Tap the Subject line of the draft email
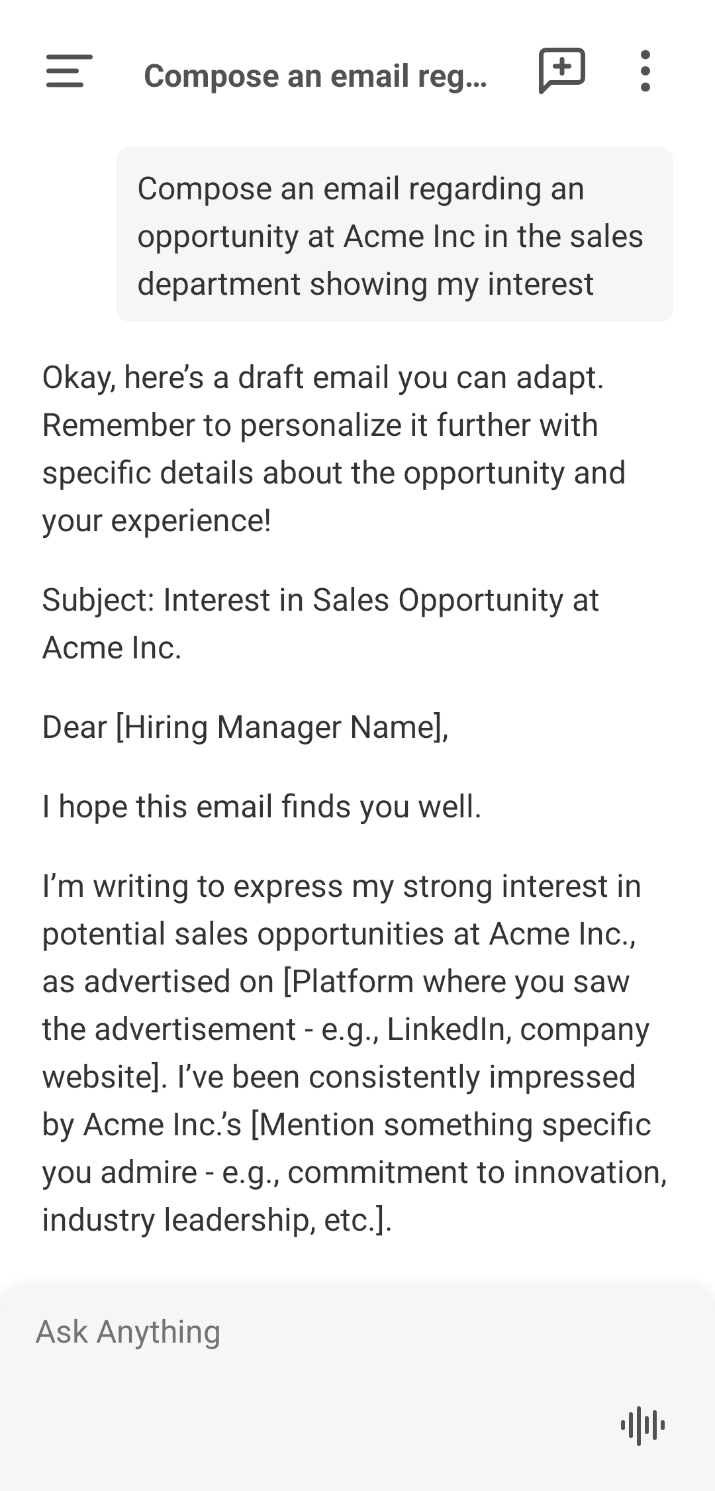The height and width of the screenshot is (1491, 715). coord(320,624)
